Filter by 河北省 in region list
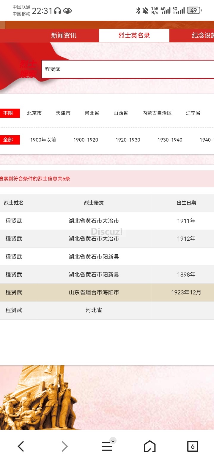Screen dimensions: 214x463 click(x=92, y=113)
